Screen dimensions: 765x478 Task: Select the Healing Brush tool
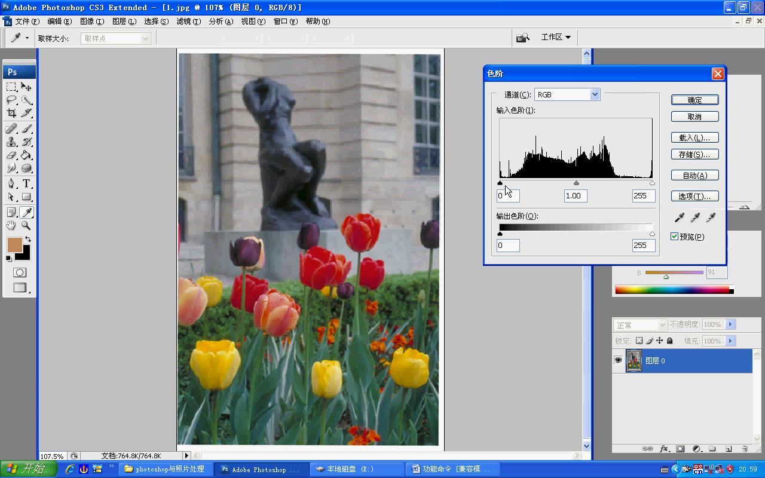coord(11,128)
